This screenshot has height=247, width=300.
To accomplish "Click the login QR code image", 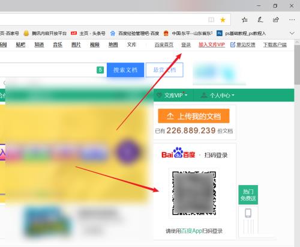I will [194, 193].
